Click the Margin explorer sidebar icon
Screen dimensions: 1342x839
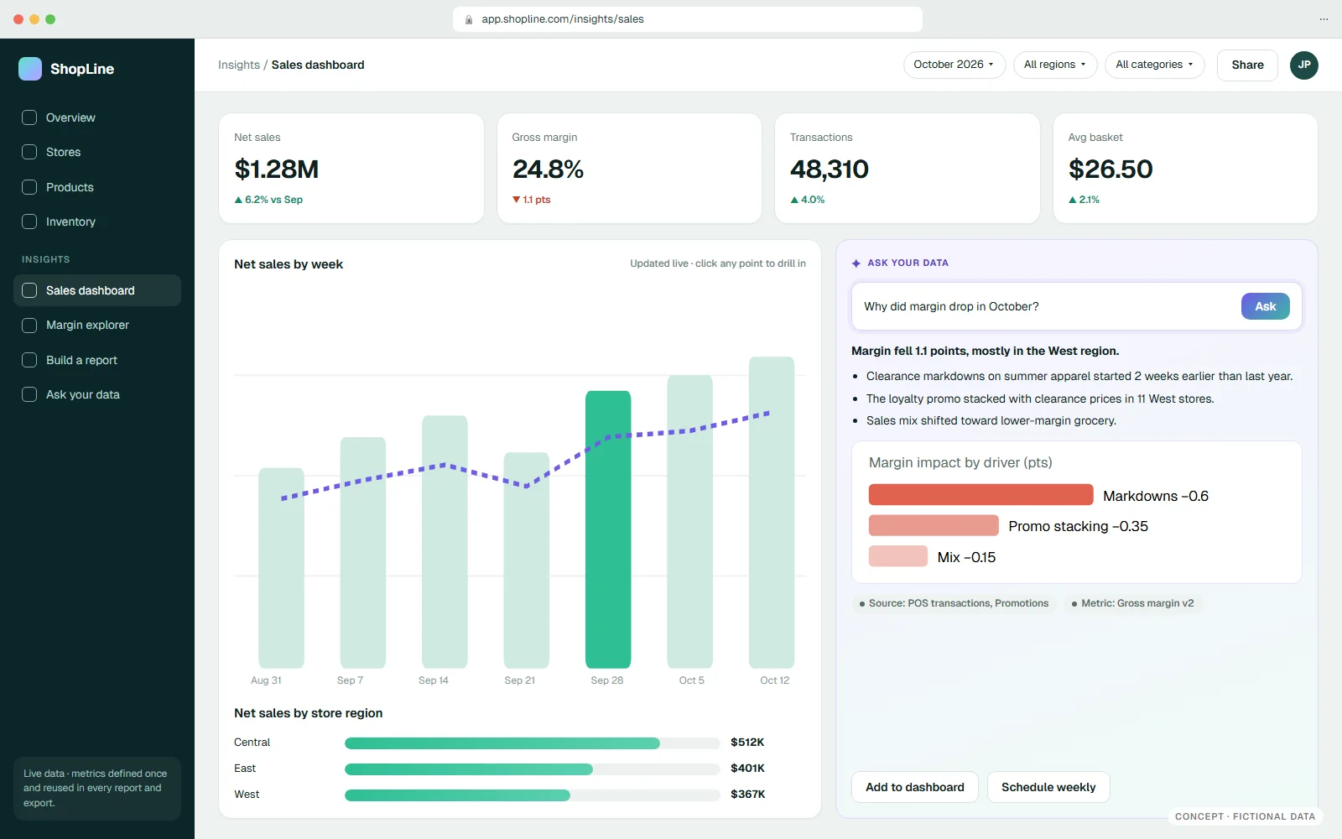[29, 325]
